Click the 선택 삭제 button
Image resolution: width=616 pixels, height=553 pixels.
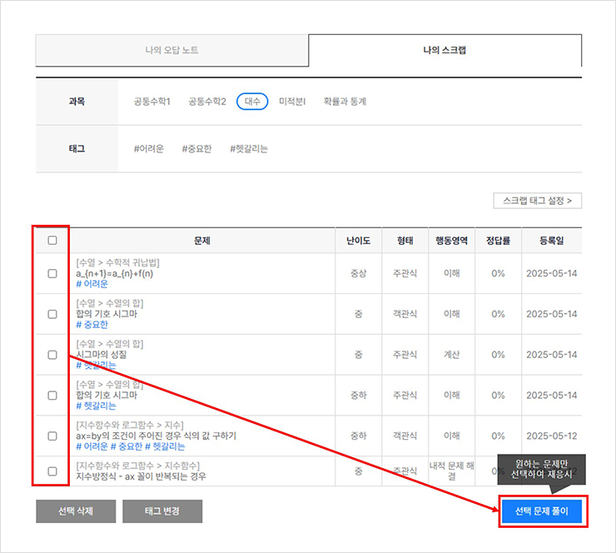(x=76, y=511)
